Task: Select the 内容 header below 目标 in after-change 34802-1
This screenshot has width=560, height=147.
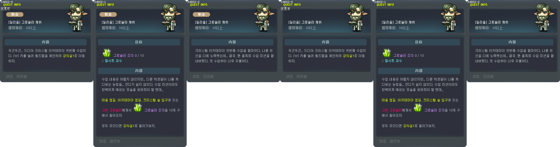Action: pos(419,71)
